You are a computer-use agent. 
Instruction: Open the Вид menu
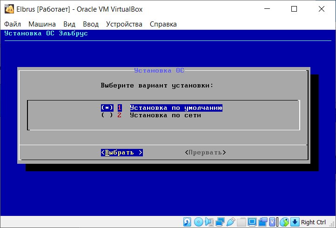click(69, 24)
